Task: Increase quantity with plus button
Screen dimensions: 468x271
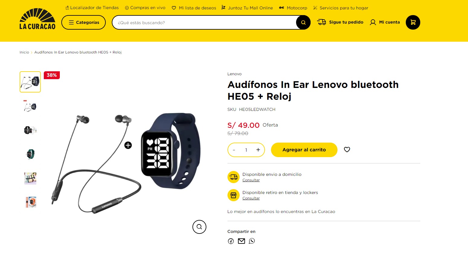Action: point(258,150)
